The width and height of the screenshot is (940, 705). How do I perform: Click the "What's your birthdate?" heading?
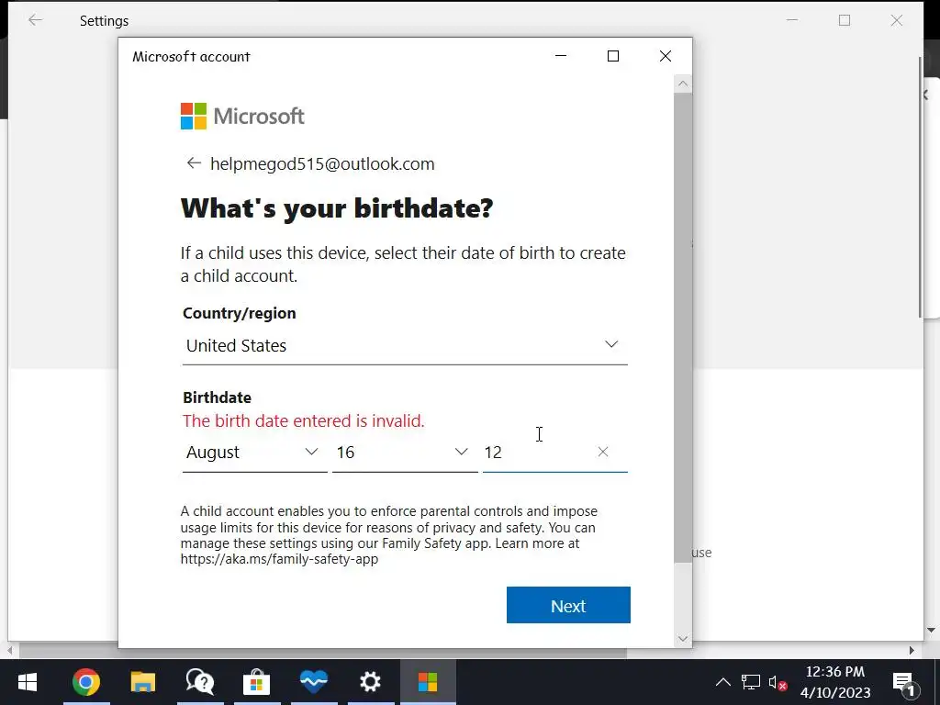point(337,208)
